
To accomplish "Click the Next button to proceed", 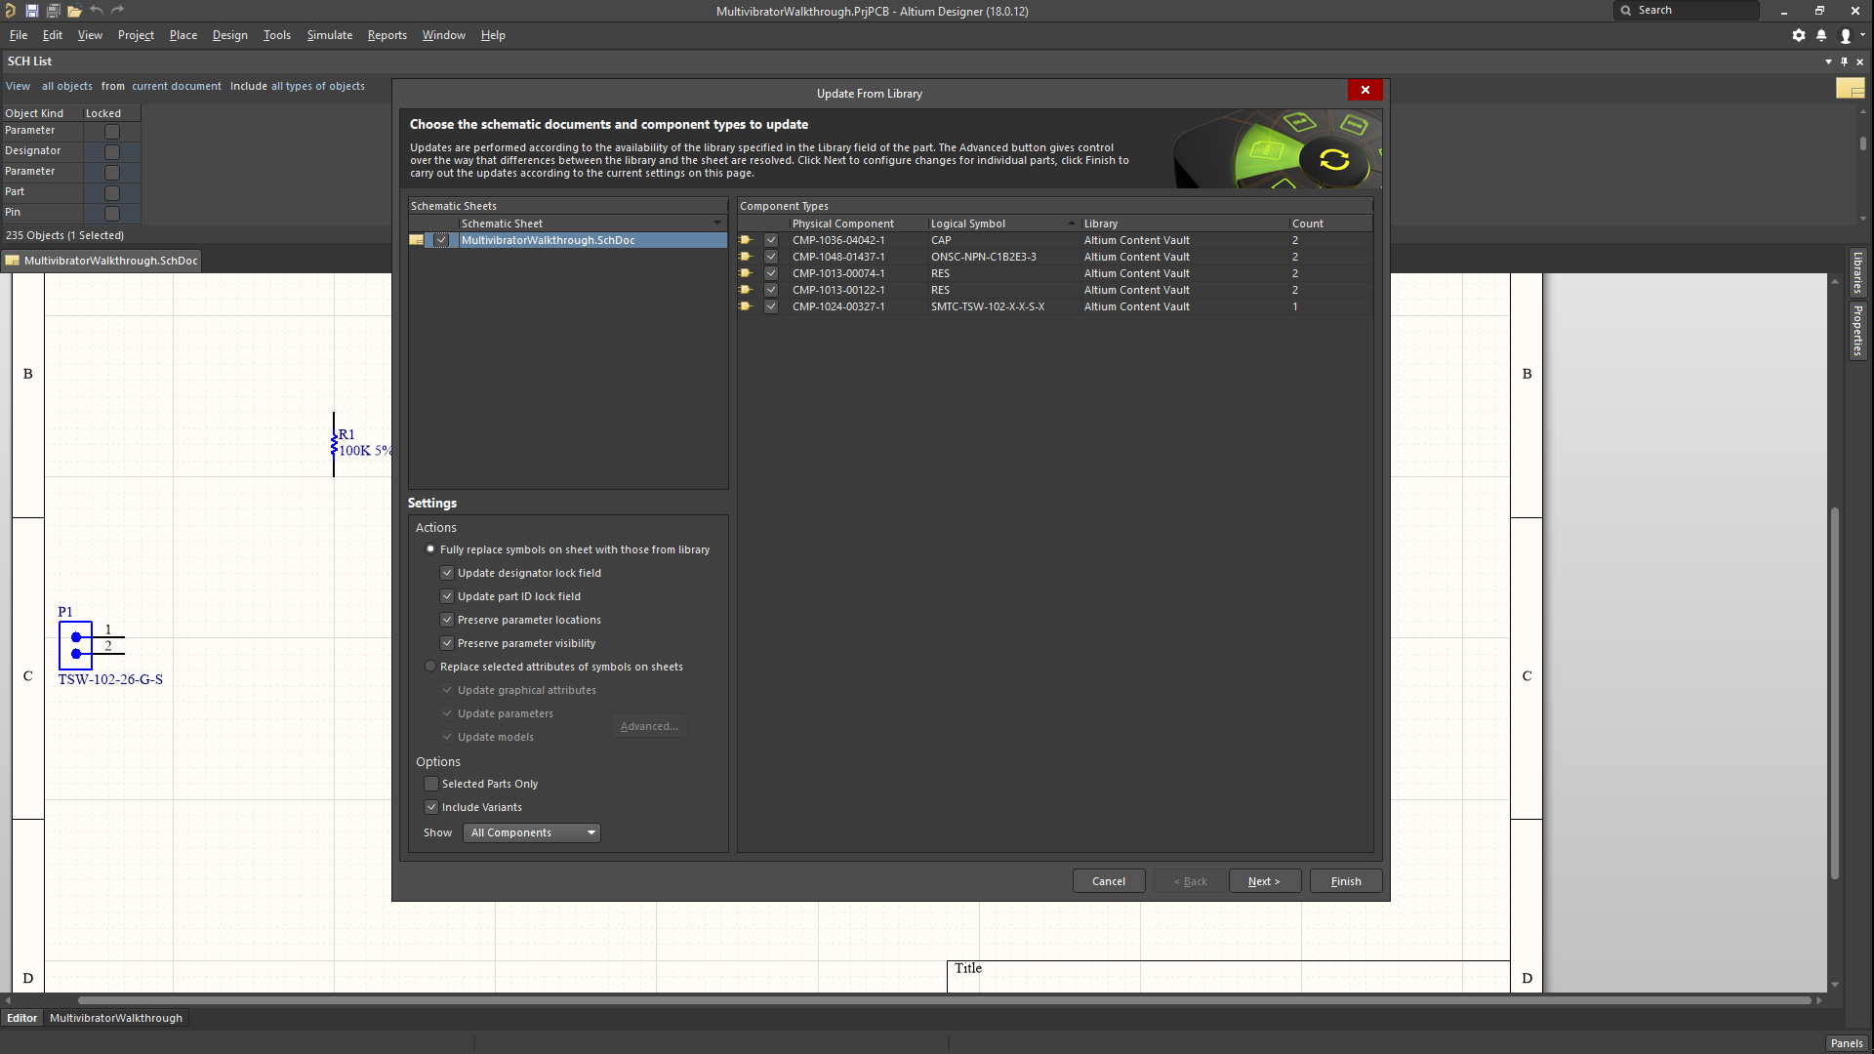I will [x=1261, y=880].
